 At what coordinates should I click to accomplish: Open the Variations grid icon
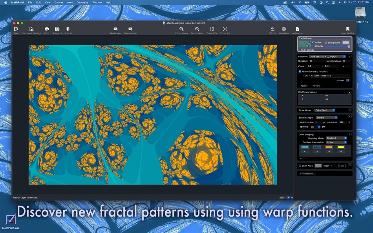[284, 29]
